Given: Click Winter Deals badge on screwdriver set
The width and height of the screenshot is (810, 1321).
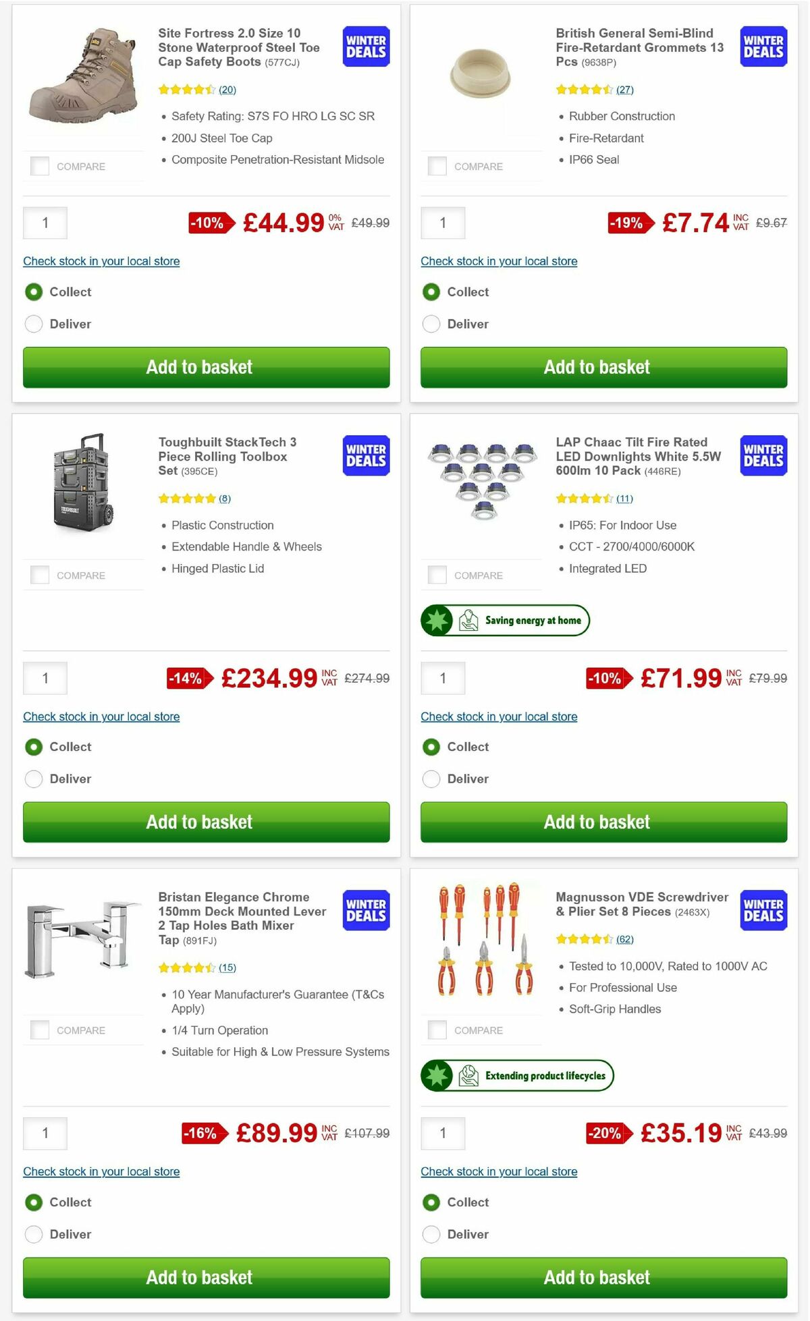Looking at the screenshot, I should [x=762, y=910].
